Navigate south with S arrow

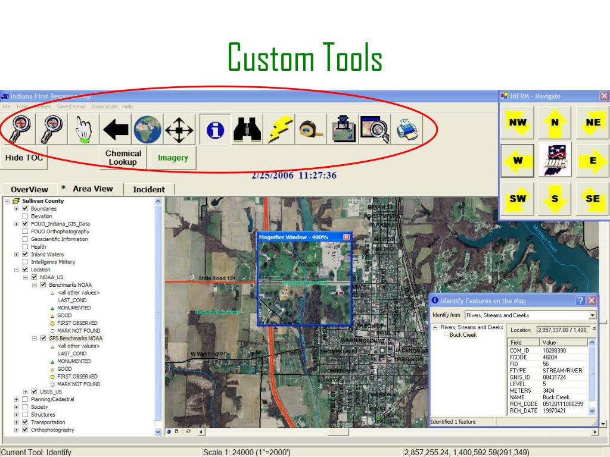click(x=555, y=199)
